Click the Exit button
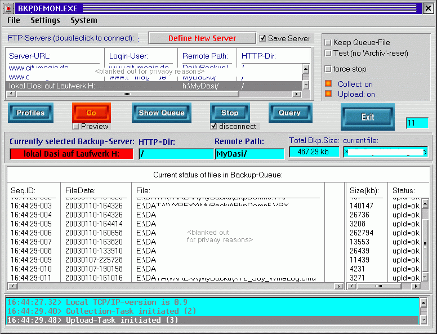437x334 pixels. point(368,117)
